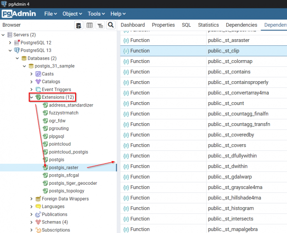Click the Catalogs node icon
The height and width of the screenshot is (233, 287).
pyautogui.click(x=38, y=82)
